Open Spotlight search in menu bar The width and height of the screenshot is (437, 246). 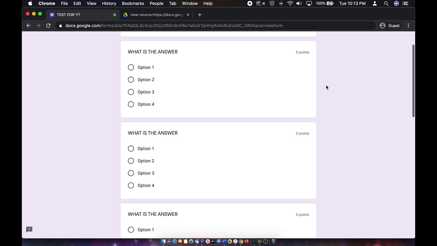click(x=386, y=3)
